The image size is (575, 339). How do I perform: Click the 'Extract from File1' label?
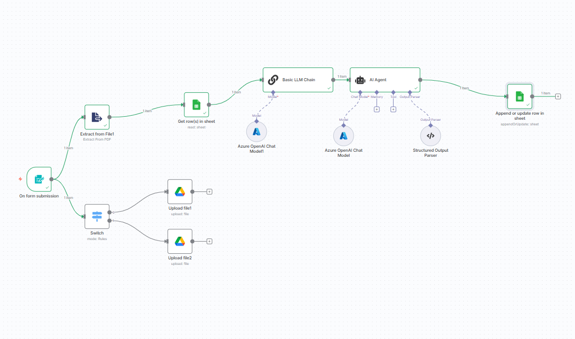tap(97, 134)
